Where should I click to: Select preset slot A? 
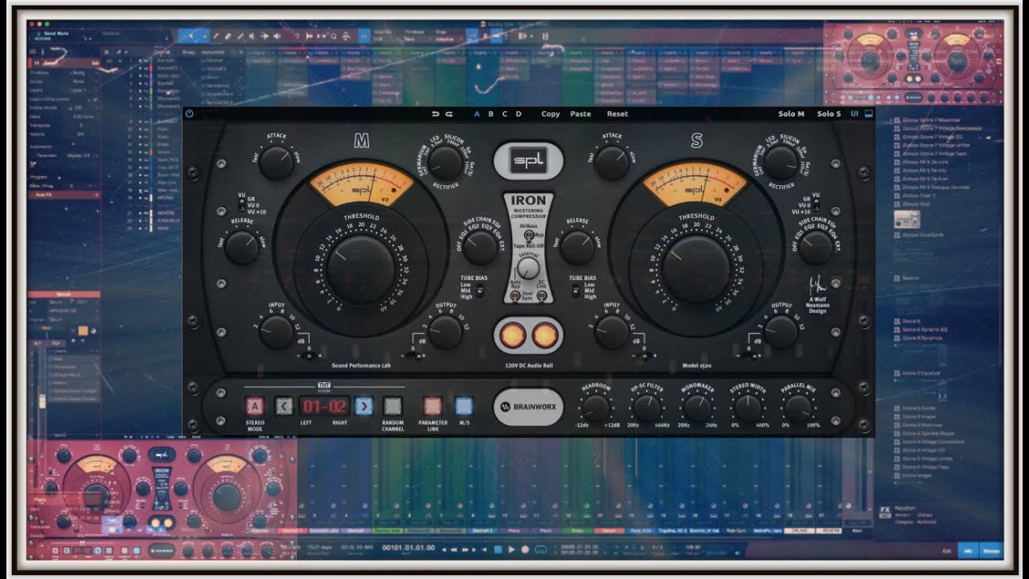(x=477, y=113)
